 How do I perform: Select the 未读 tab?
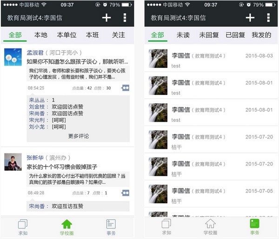coord(183,35)
